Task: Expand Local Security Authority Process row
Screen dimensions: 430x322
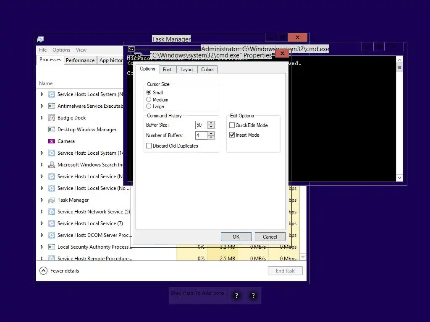Action: [42, 247]
